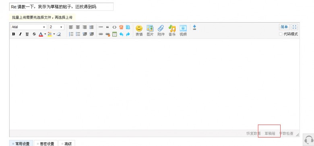Toggle strikethrough formatting

point(34,34)
